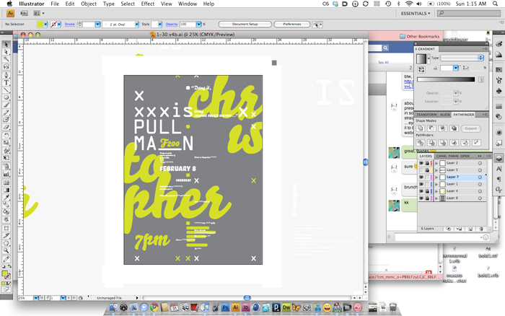Viewport: 505px width, 316px height.
Task: Hide Layer 4 with its eye icon
Action: coord(421,191)
